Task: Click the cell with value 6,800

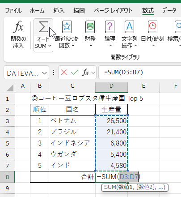Action: [x=111, y=143]
